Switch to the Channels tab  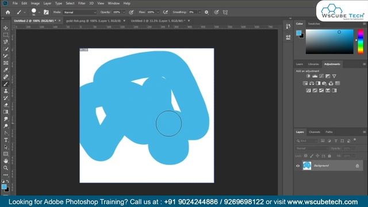point(315,132)
